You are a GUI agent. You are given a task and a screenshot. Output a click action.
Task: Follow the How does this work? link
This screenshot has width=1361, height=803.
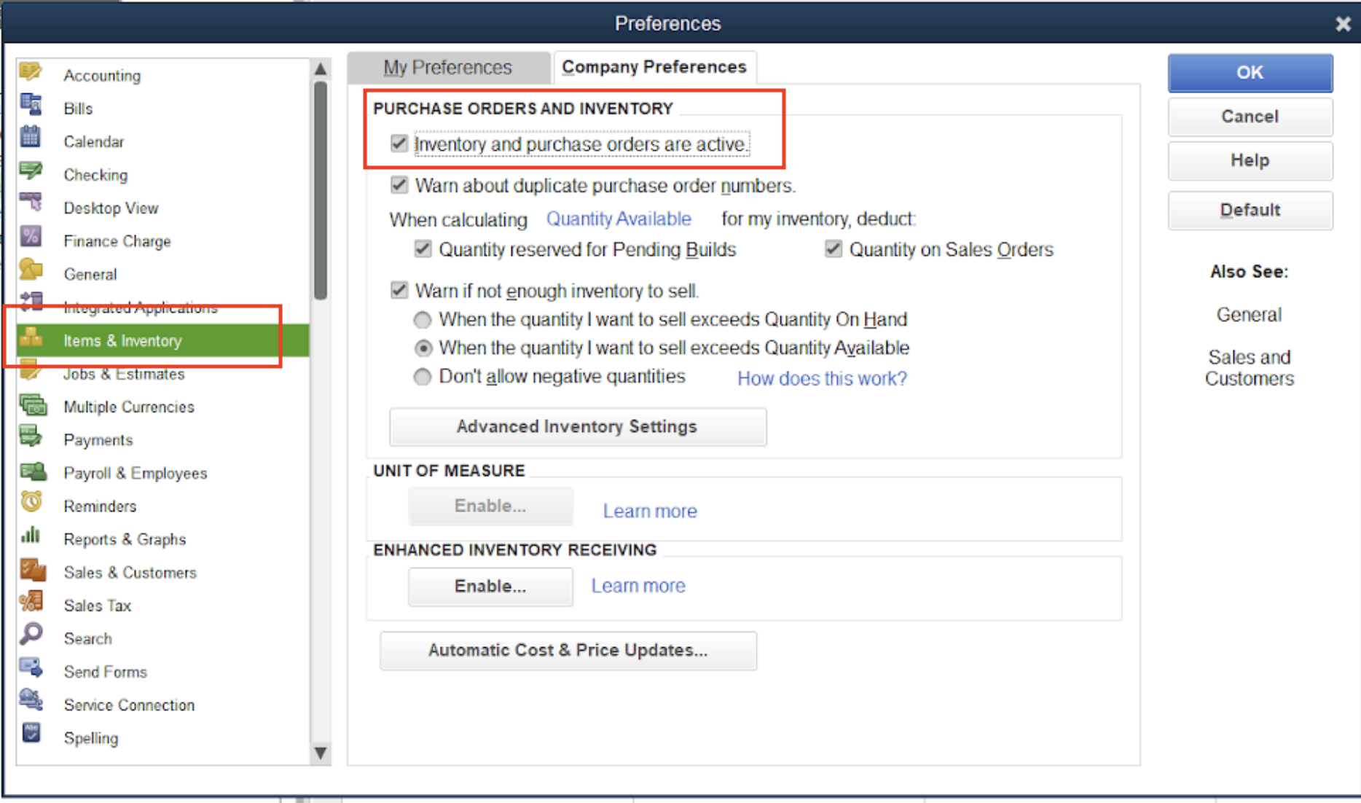point(822,378)
